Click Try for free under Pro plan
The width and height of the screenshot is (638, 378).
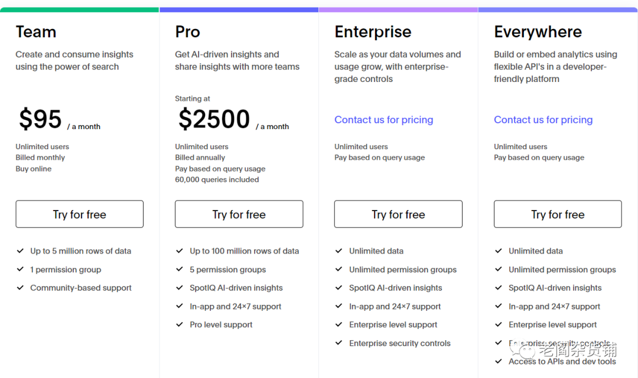pyautogui.click(x=239, y=214)
